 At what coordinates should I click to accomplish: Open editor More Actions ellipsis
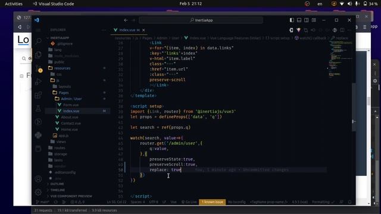pos(349,30)
